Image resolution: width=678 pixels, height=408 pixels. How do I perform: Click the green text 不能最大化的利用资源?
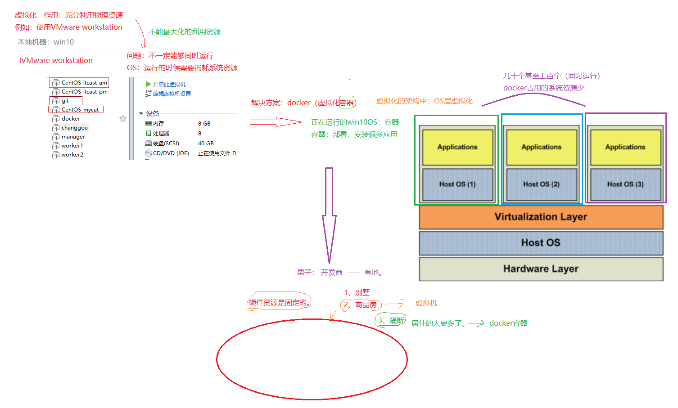pos(185,32)
